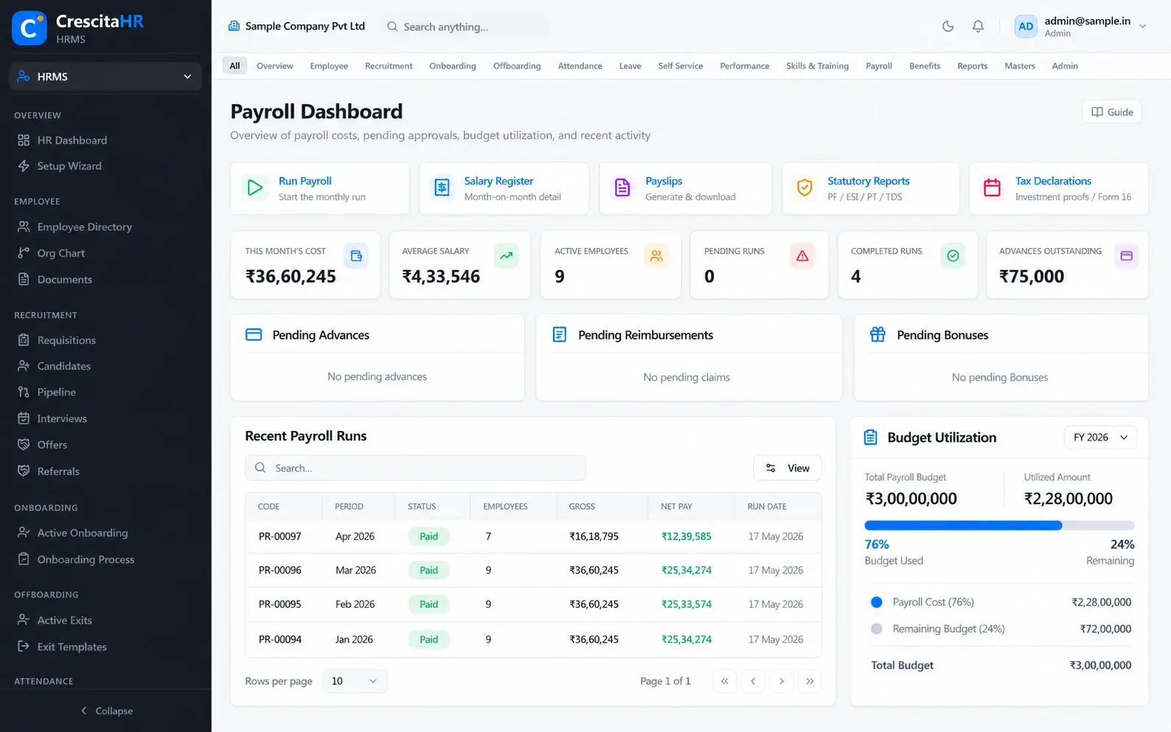Click the blue Payroll Cost legend dot

[x=876, y=602]
